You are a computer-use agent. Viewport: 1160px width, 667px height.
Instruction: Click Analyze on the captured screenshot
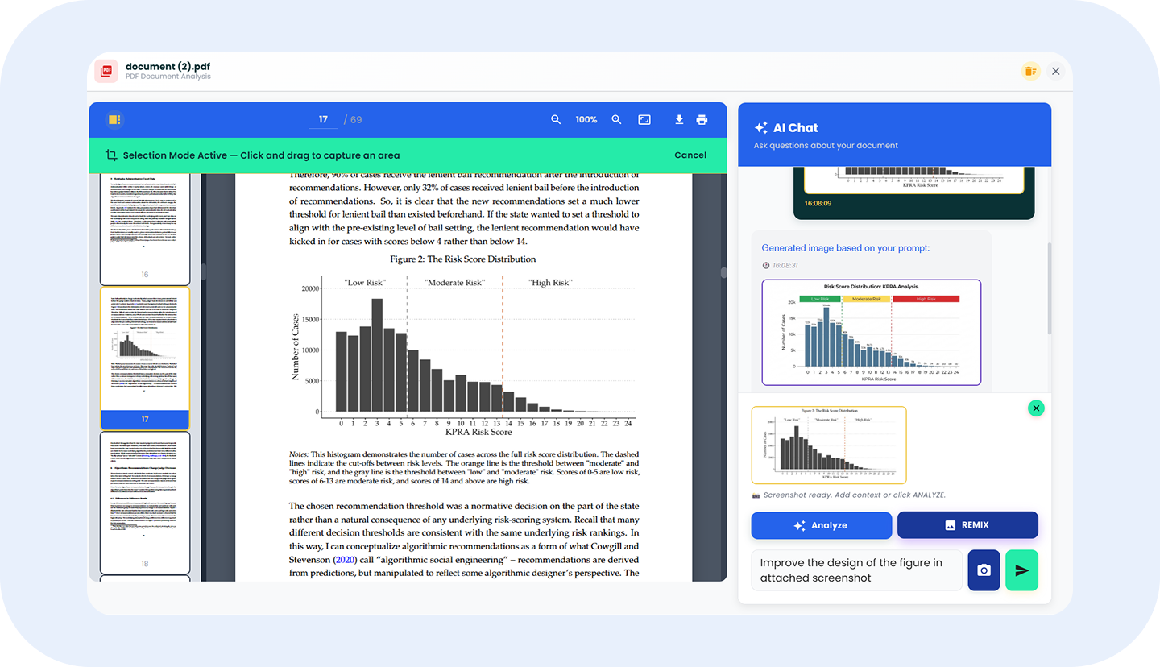tap(821, 525)
